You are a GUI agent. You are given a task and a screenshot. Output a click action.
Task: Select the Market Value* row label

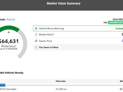pos(46,34)
